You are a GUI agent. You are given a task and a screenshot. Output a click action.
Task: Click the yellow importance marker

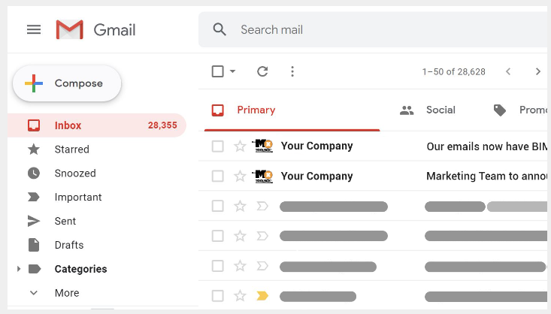(262, 296)
